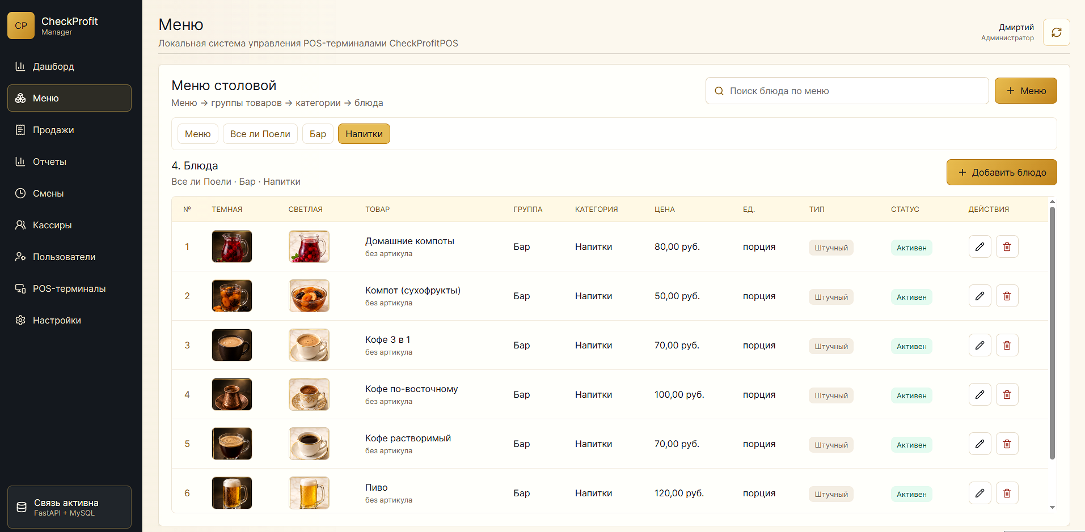Image resolution: width=1085 pixels, height=532 pixels.
Task: Click the refresh icon next to Дмиртий
Action: coord(1056,32)
